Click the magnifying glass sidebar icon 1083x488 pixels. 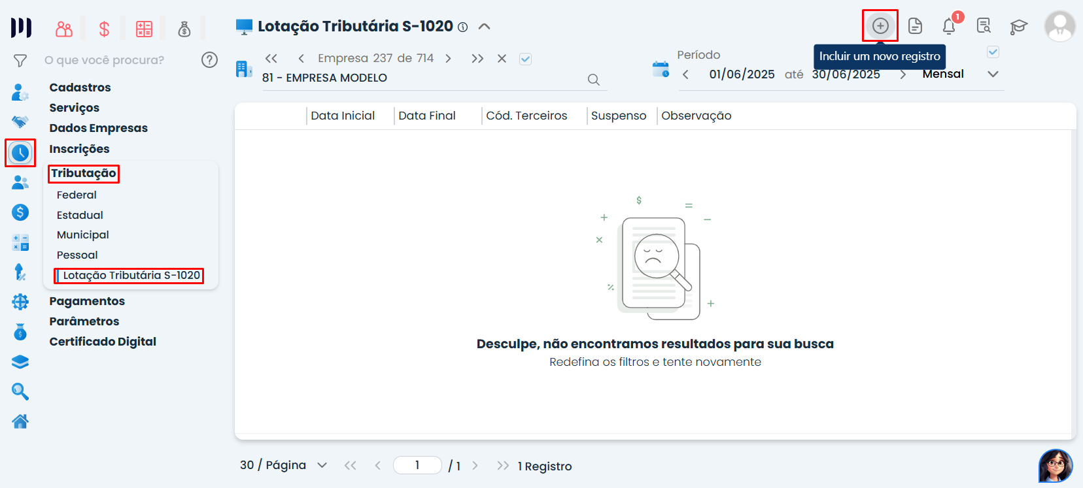click(20, 391)
